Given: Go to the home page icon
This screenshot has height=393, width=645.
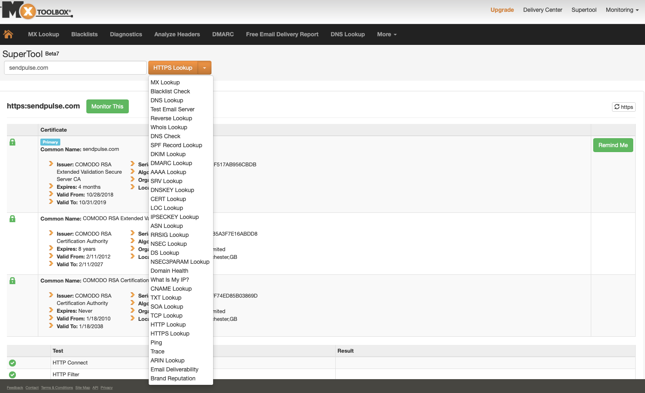Looking at the screenshot, I should click(8, 34).
